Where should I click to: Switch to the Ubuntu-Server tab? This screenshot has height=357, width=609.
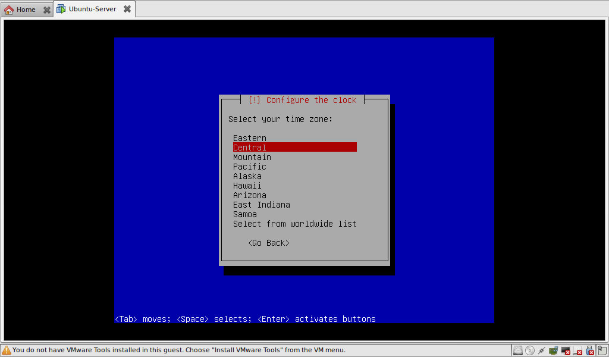(95, 9)
